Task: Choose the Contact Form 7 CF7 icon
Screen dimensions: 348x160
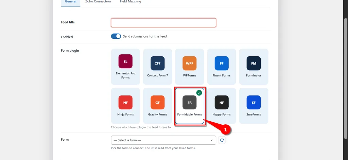Action: 158,63
